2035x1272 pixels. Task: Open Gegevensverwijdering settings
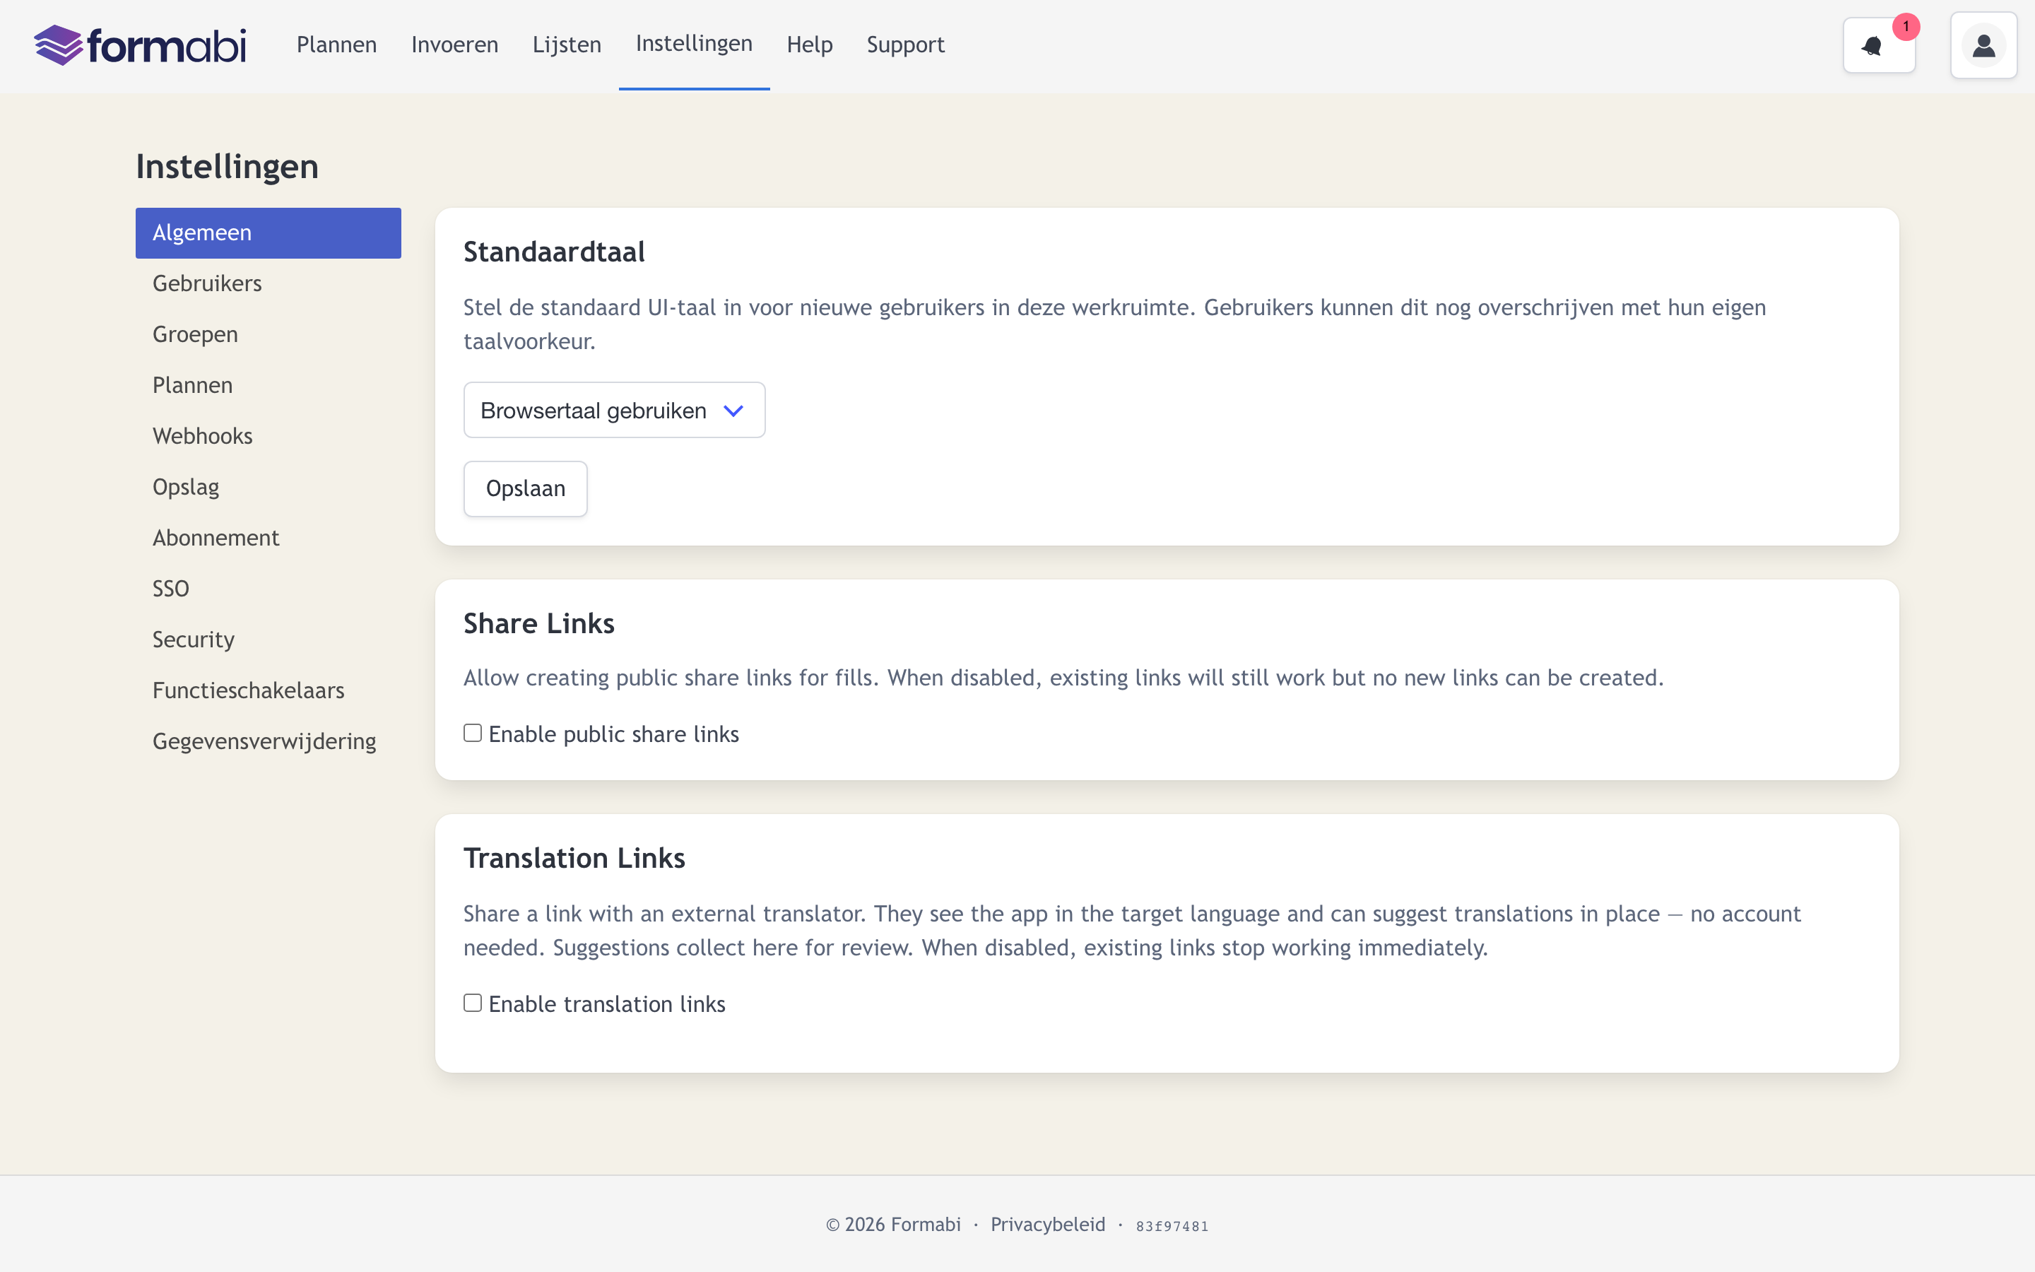point(269,742)
